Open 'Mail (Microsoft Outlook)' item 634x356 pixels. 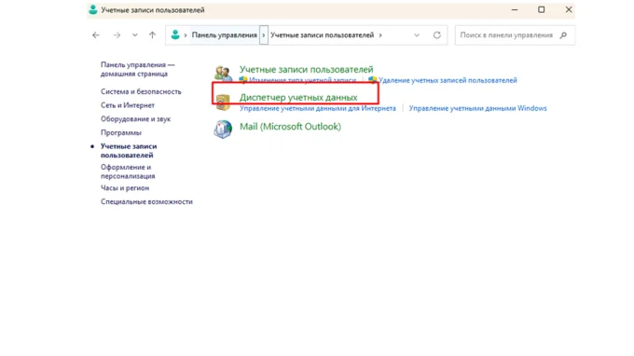(290, 127)
